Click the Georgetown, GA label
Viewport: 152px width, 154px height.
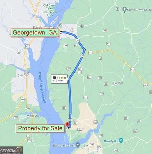coord(35,33)
